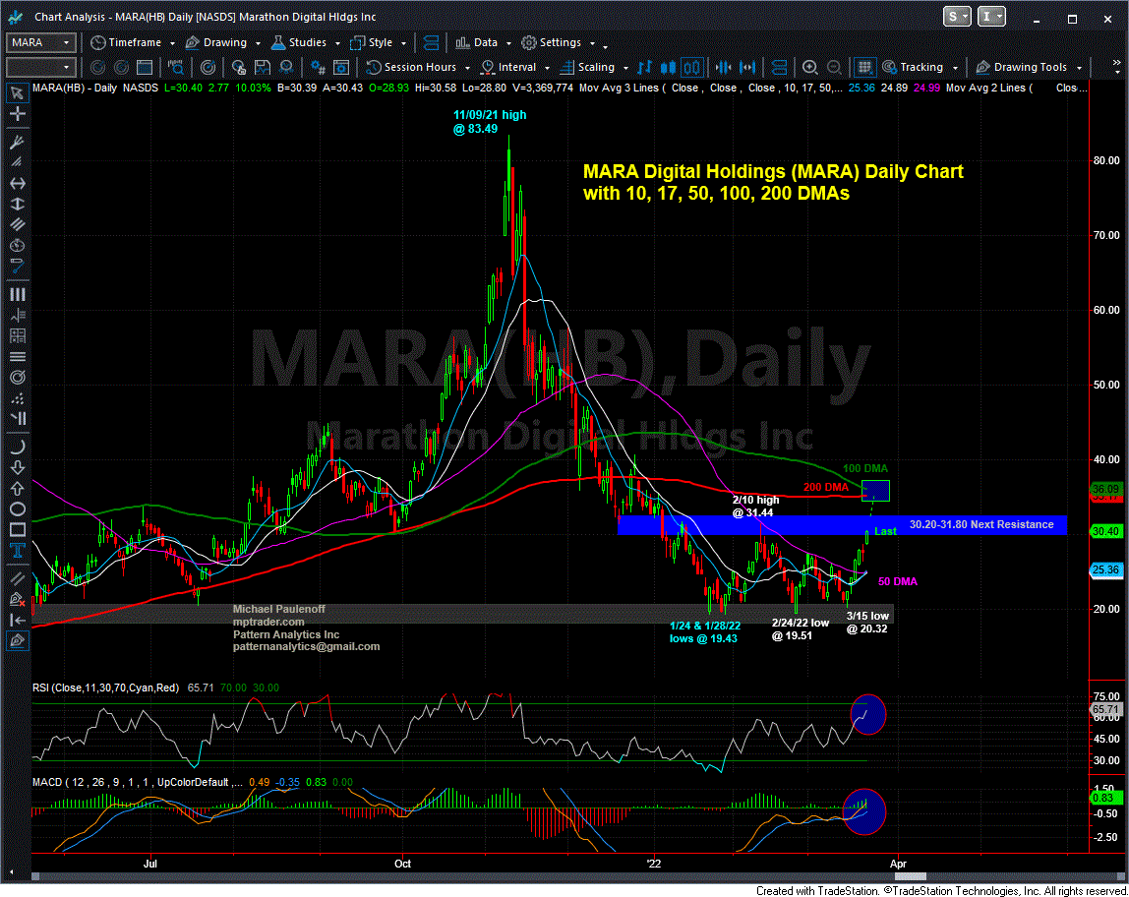Pick the down arrow drawing tool
This screenshot has width=1129, height=897.
click(x=18, y=468)
